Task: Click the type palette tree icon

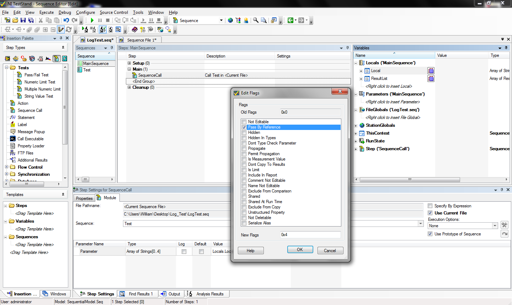Action: pyautogui.click(x=238, y=20)
